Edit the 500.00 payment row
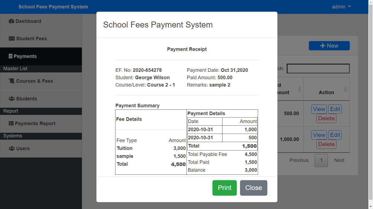The image size is (373, 209). [335, 109]
